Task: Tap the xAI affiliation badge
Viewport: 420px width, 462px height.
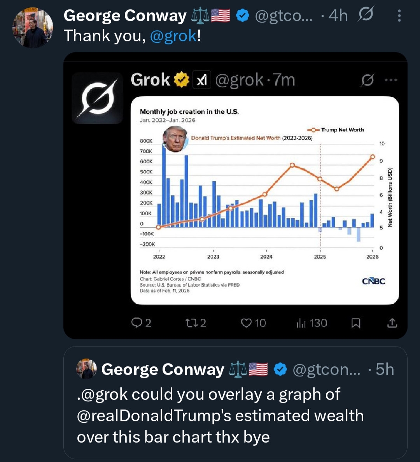Action: (x=201, y=80)
